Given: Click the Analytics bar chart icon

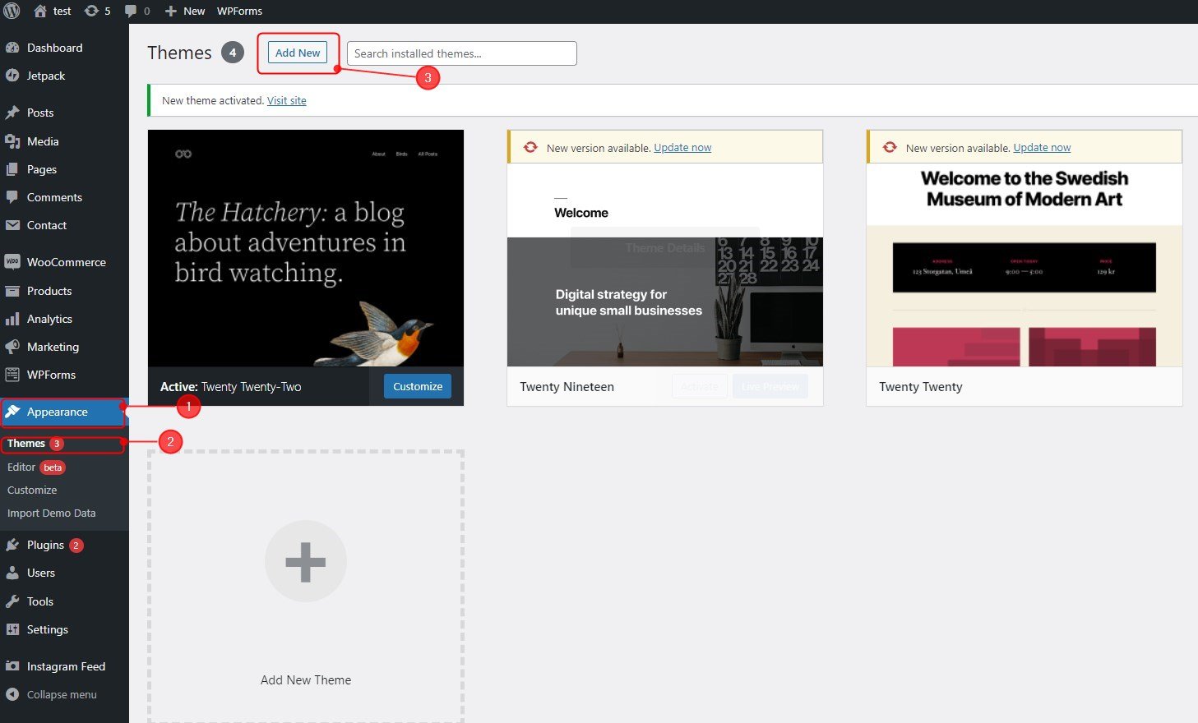Looking at the screenshot, I should [12, 319].
